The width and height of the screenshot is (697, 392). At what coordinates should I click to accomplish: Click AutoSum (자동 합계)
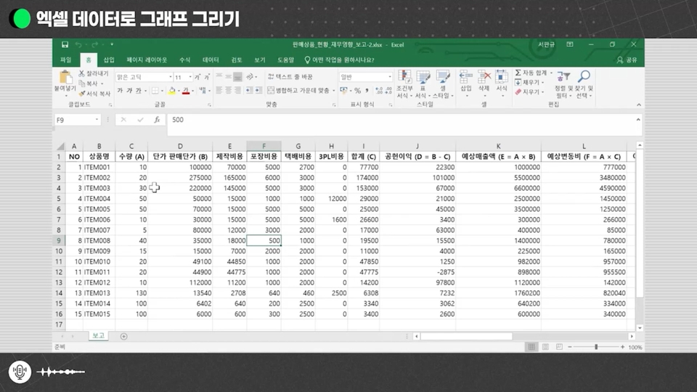(x=531, y=73)
